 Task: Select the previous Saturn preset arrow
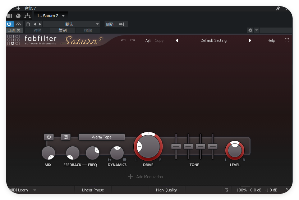point(177,40)
